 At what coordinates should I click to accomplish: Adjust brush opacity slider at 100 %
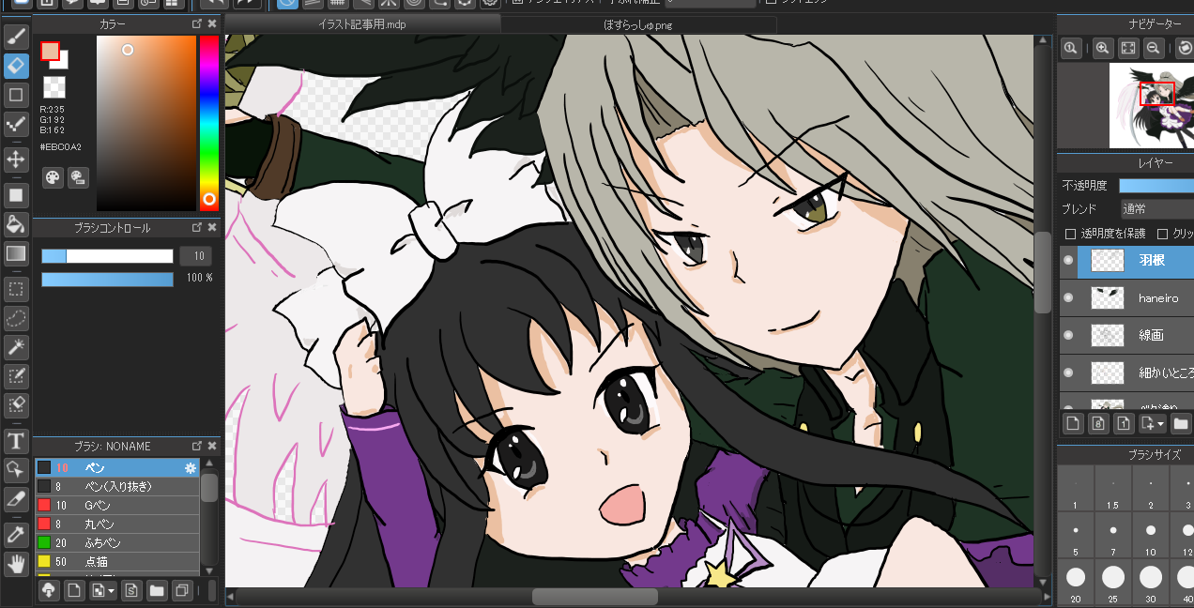click(107, 279)
